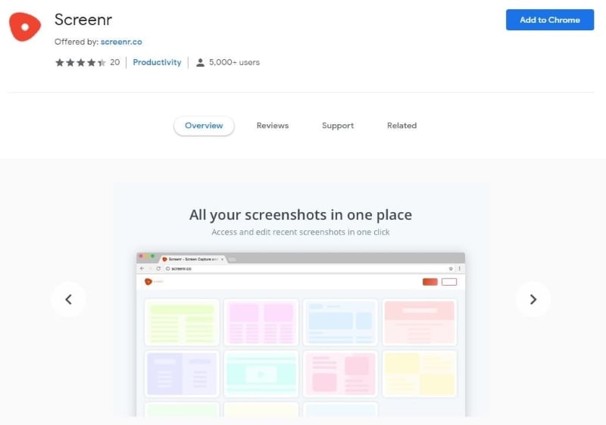Viewport: 606px width, 425px height.
Task: Click the Screenr tab in preview browser
Action: [193, 259]
